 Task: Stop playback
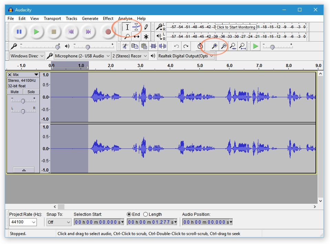[x=54, y=32]
